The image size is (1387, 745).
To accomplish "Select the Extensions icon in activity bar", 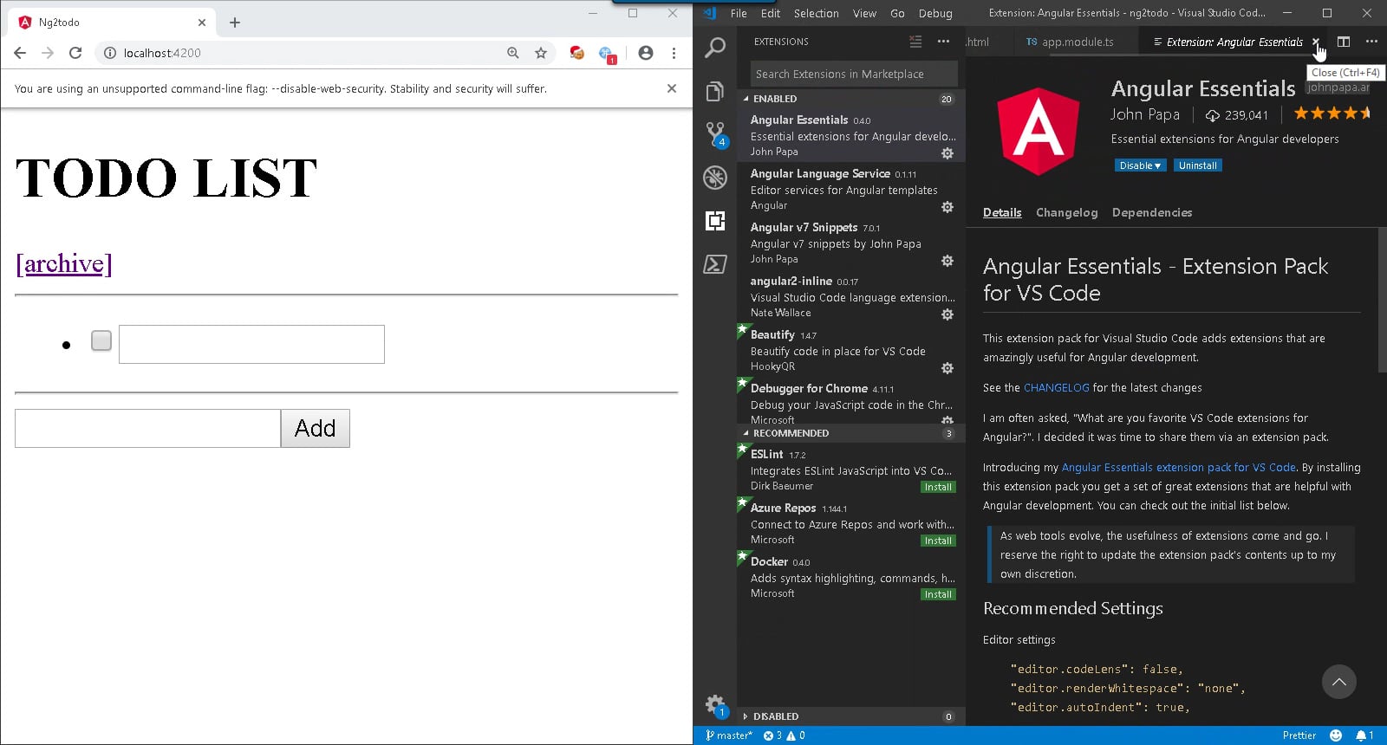I will point(715,221).
